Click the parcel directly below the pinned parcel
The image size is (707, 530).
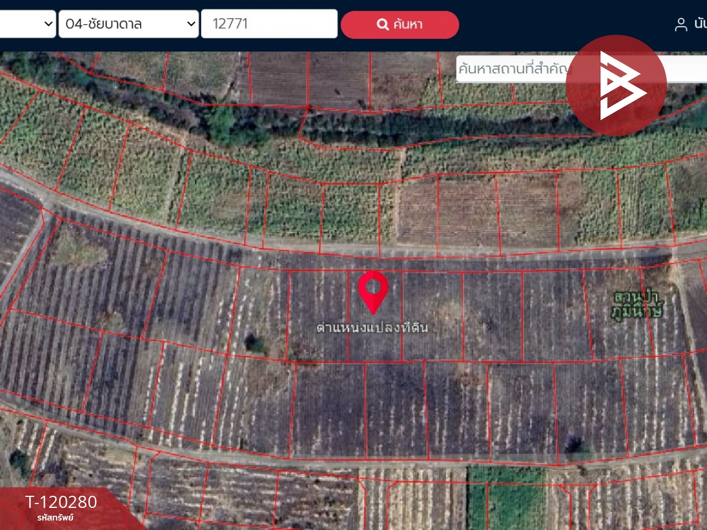click(395, 409)
